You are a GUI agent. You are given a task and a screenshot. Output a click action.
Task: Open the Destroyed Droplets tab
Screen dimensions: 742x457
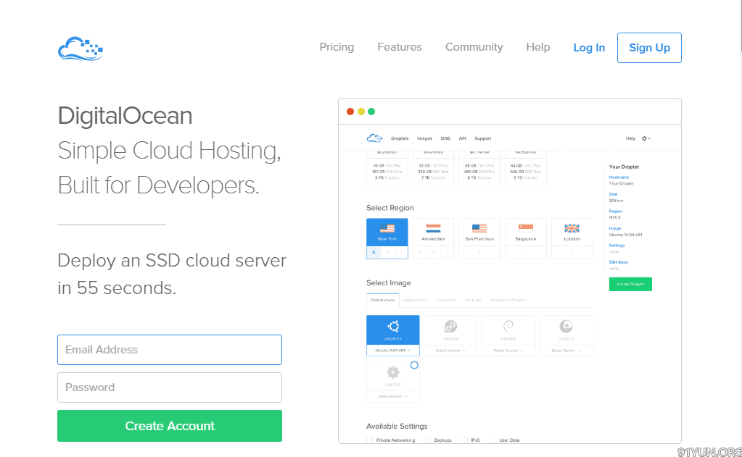[508, 300]
